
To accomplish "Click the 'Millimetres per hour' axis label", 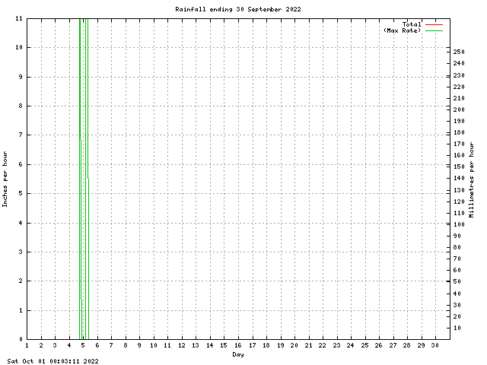I will point(472,179).
